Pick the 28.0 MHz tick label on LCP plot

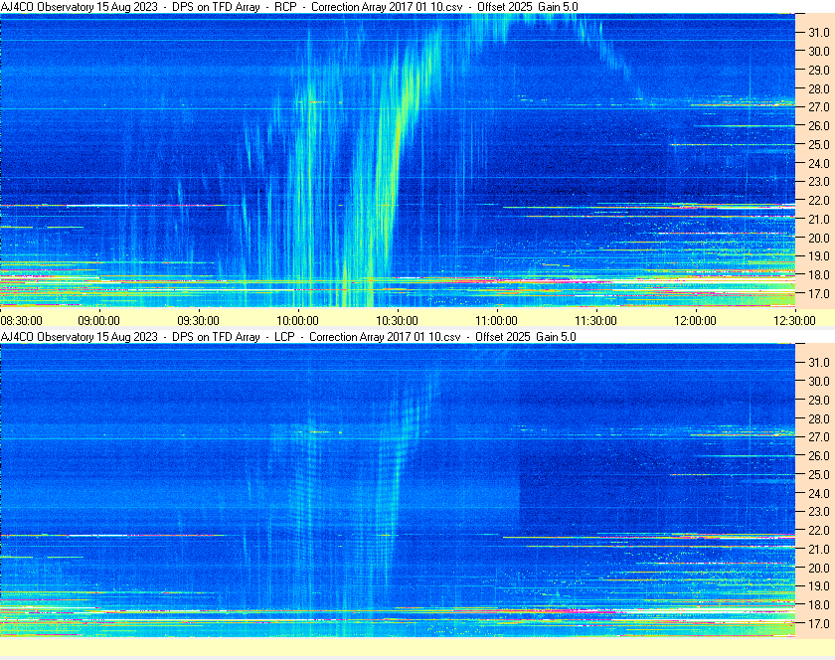point(819,419)
